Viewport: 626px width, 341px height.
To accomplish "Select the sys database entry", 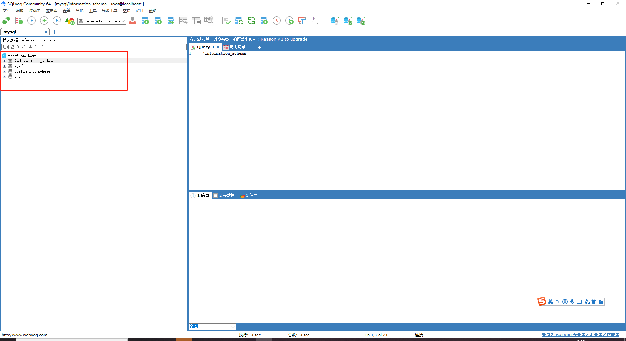I will [17, 76].
